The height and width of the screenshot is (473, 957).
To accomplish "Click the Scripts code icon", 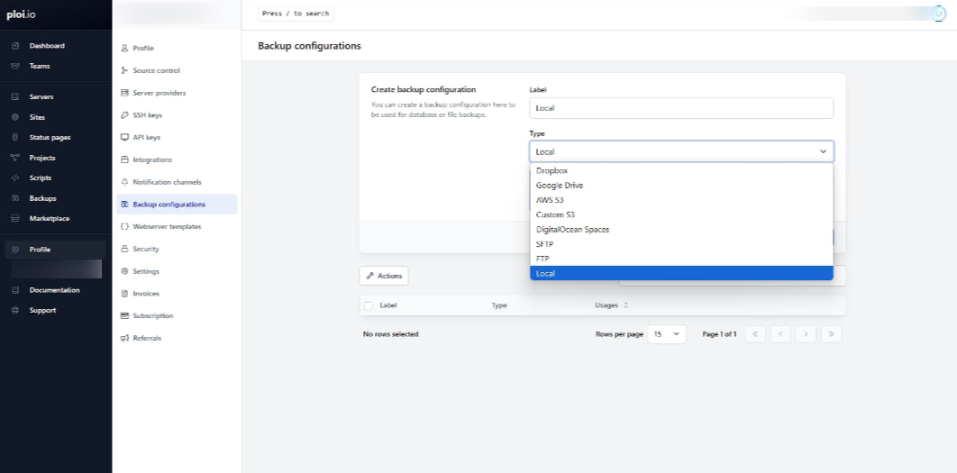I will point(15,177).
